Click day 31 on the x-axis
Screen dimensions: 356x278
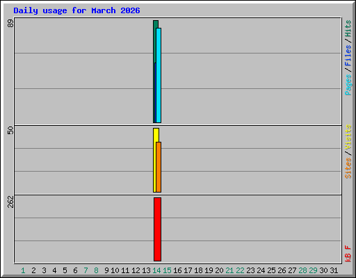334,270
